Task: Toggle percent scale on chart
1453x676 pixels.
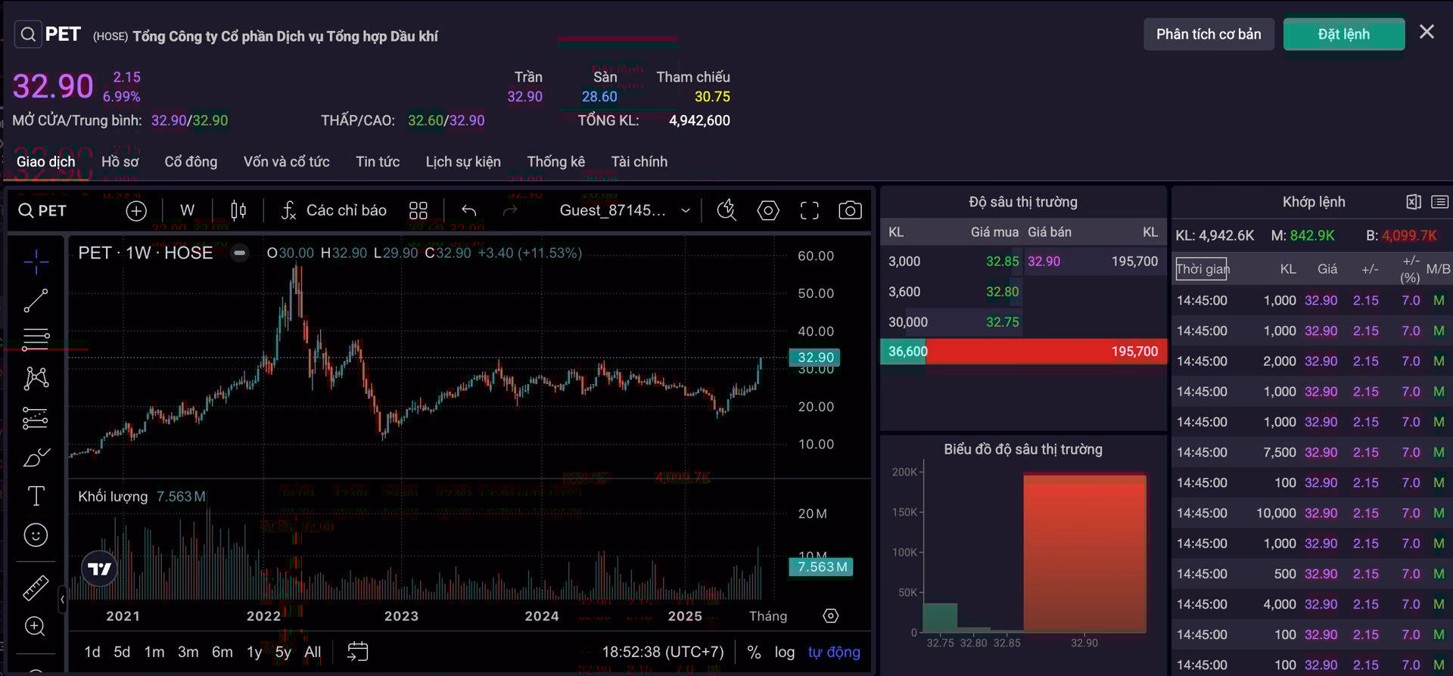Action: tap(754, 652)
